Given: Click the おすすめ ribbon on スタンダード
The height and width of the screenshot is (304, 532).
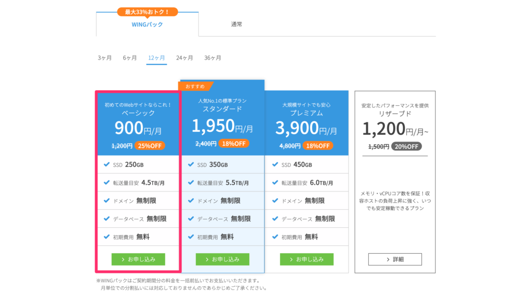Looking at the screenshot, I should click(x=195, y=87).
